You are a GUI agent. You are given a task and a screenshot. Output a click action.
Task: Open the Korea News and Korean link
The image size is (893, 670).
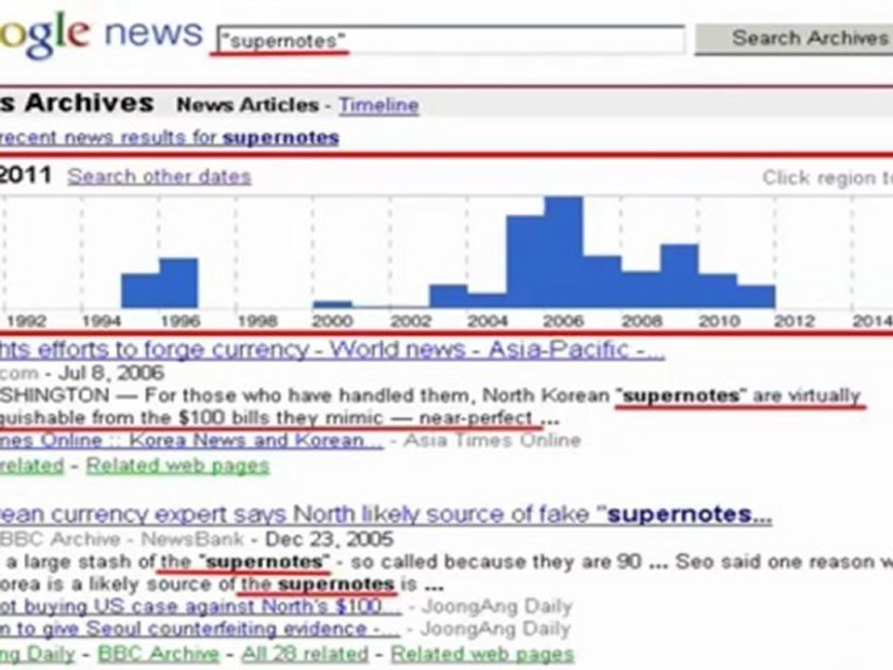[x=192, y=440]
